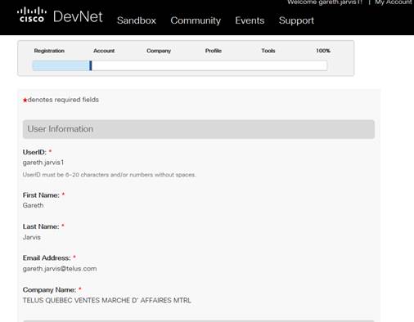The image size is (414, 322).
Task: Click the denotes required fields note
Action: 61,100
